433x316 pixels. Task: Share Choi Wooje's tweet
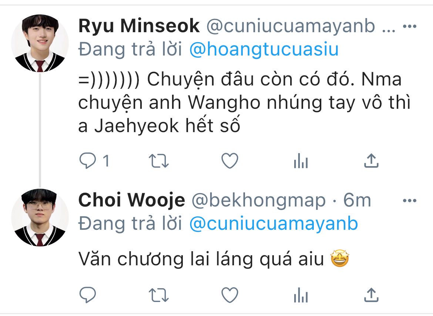pos(371,295)
